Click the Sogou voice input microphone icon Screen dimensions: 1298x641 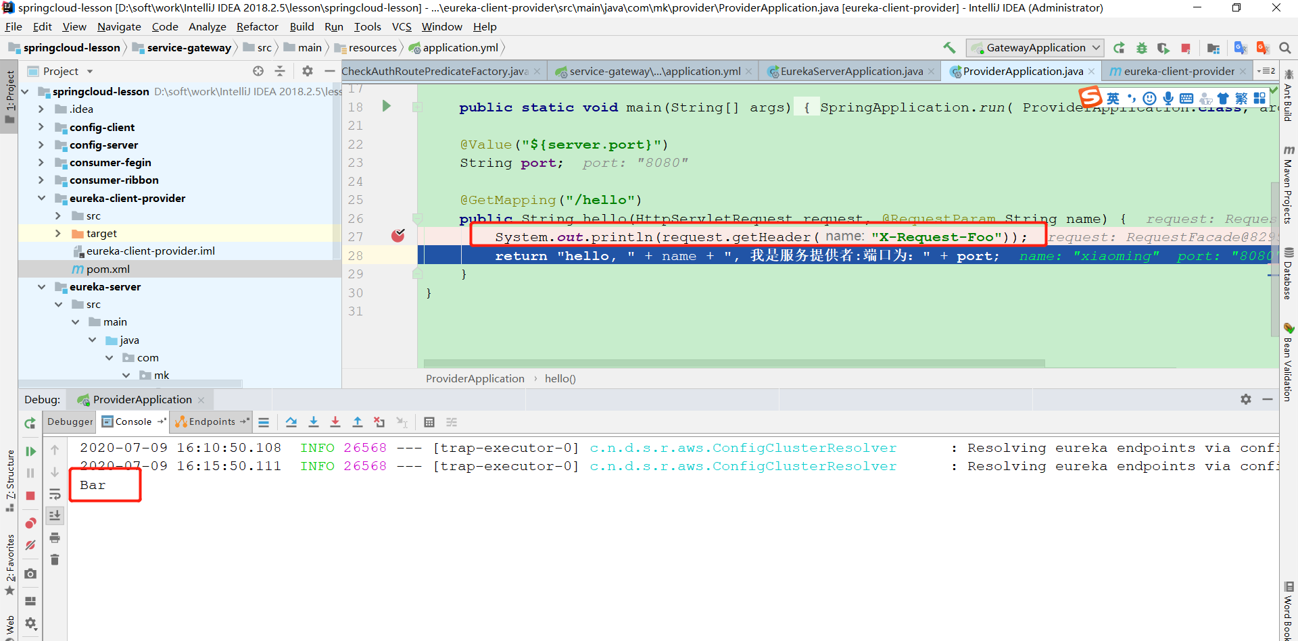pyautogui.click(x=1168, y=99)
